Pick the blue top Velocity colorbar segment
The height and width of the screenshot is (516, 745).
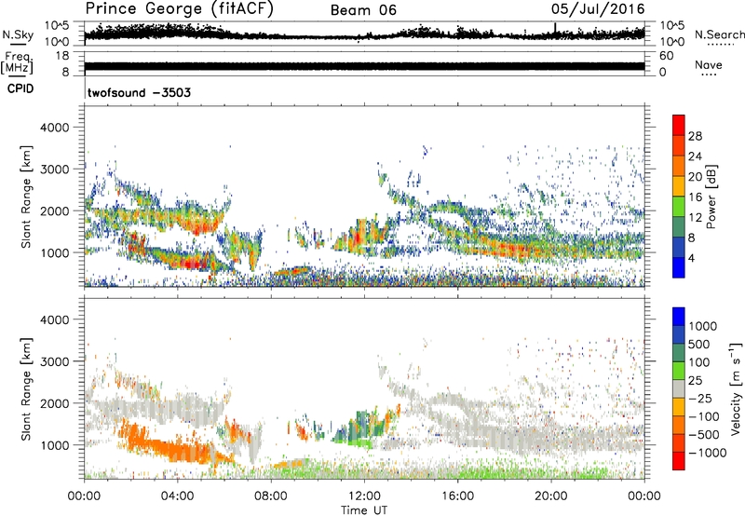[x=679, y=317]
